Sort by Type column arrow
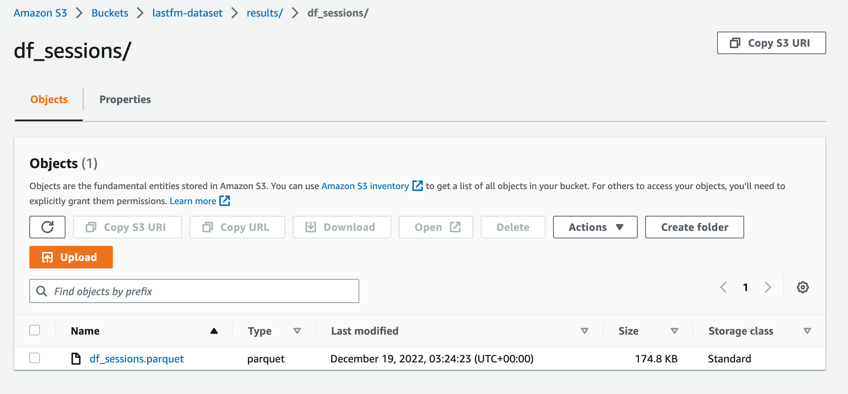This screenshot has height=394, width=848. pos(297,331)
